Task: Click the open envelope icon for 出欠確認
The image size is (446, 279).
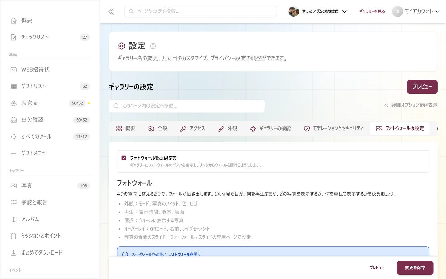Action: [x=14, y=120]
